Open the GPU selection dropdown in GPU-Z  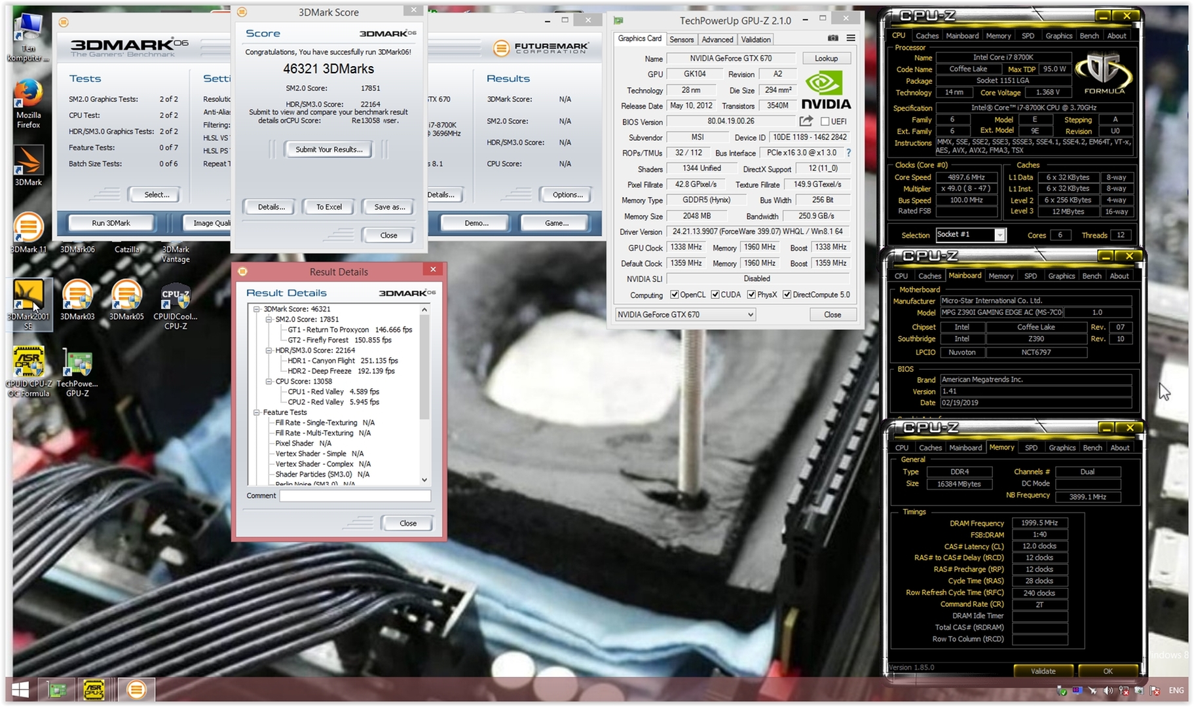click(x=685, y=315)
